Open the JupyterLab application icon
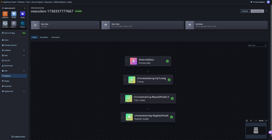The image size is (272, 140). [5, 14]
